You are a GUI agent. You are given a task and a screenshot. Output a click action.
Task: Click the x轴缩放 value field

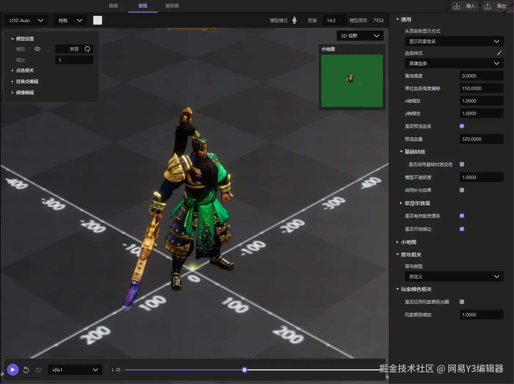481,101
